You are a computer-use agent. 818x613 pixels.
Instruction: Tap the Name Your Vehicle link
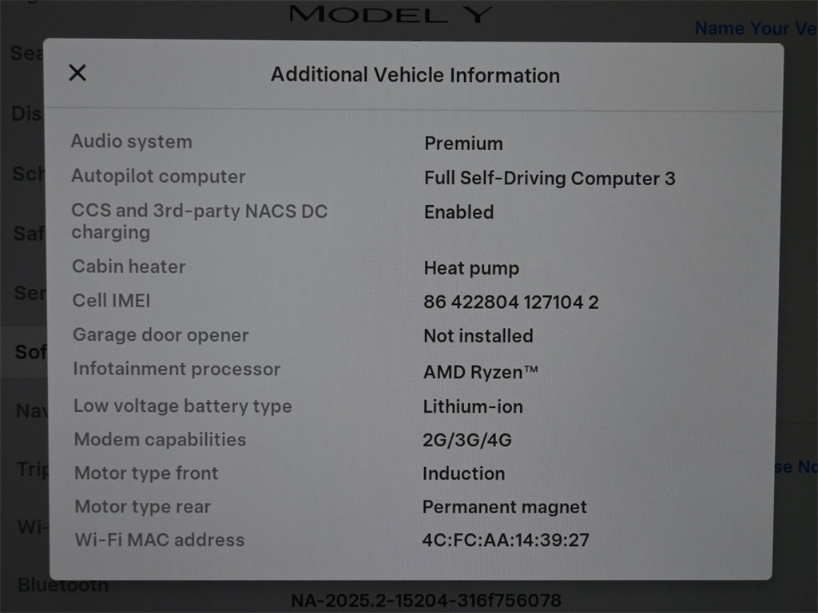tap(754, 29)
